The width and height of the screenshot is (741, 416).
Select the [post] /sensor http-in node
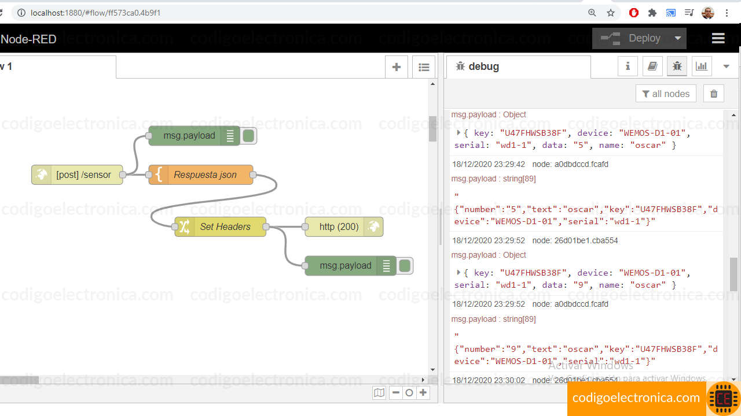pos(78,174)
